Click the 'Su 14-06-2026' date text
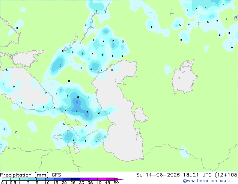Viewport: 238px width, 184px height. pos(158,175)
